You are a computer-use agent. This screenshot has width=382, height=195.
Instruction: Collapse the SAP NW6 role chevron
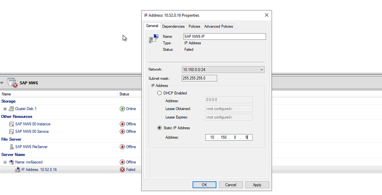[2, 83]
